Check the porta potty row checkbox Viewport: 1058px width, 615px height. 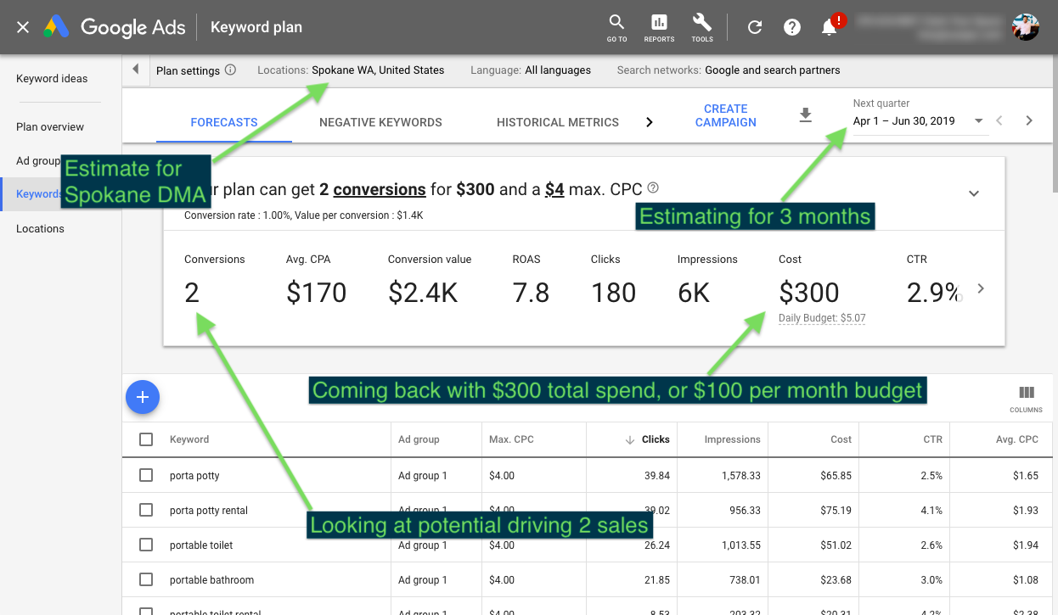[146, 476]
